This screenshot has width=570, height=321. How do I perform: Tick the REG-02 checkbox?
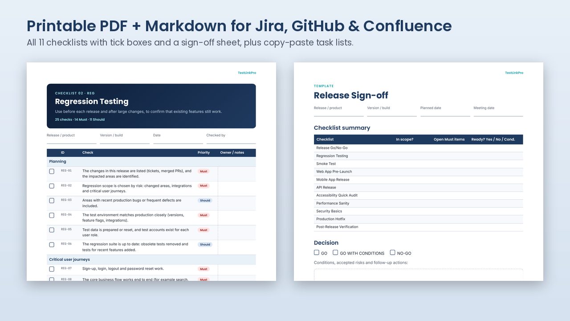52,186
